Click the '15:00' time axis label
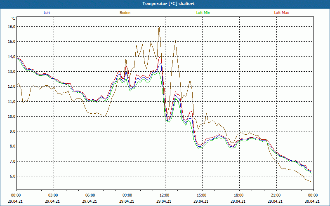Image resolution: width=330 pixels, height=206 pixels. point(202,195)
